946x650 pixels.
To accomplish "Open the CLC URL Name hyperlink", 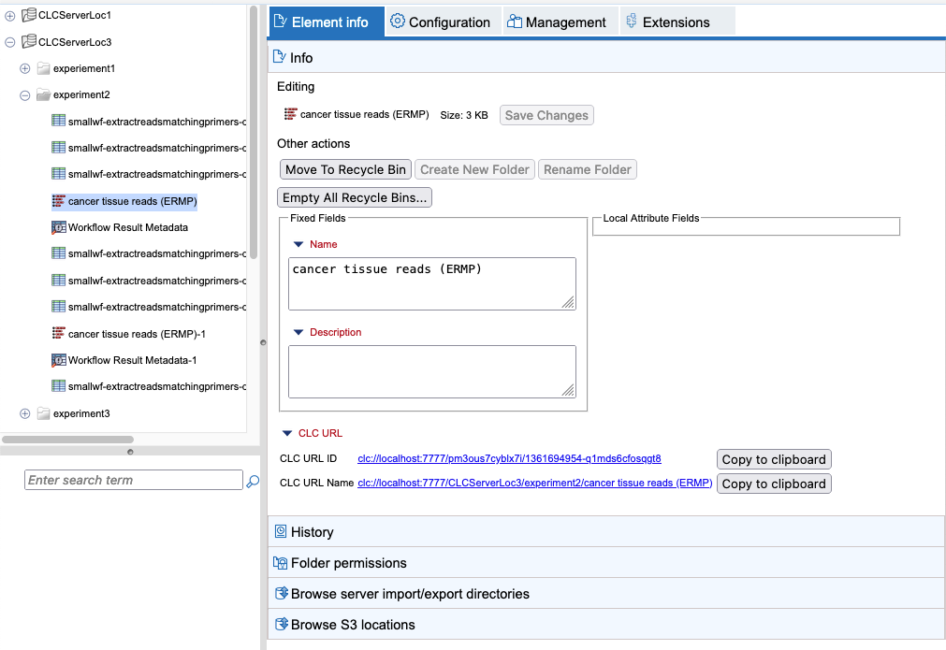I will pos(534,484).
